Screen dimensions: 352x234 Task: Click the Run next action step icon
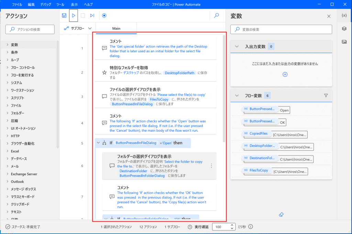point(92,15)
